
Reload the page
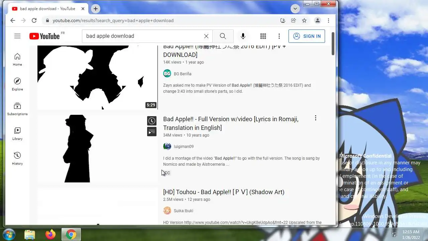click(34, 20)
